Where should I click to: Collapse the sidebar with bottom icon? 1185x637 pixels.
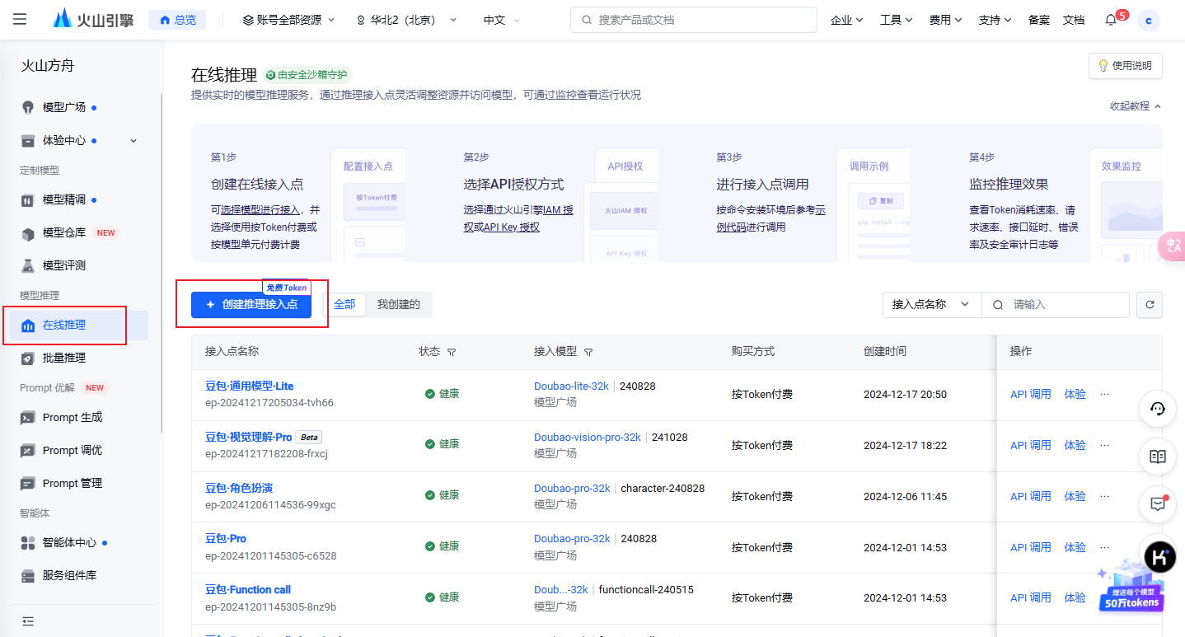[28, 621]
